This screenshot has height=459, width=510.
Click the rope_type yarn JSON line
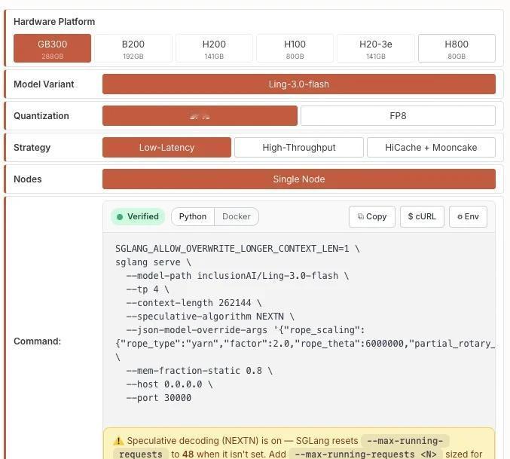pyautogui.click(x=305, y=344)
